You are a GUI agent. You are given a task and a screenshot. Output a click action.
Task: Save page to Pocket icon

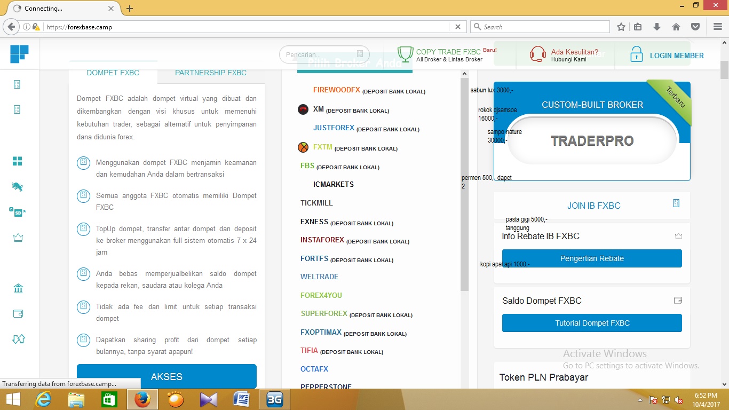pyautogui.click(x=695, y=27)
